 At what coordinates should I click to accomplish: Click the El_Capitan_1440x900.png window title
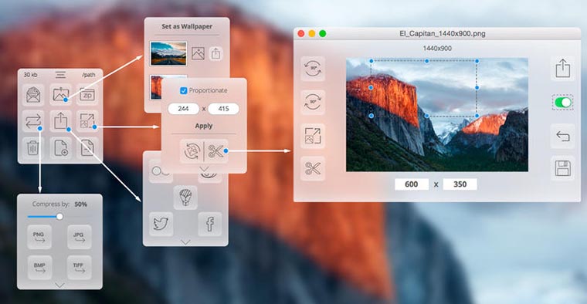(443, 34)
